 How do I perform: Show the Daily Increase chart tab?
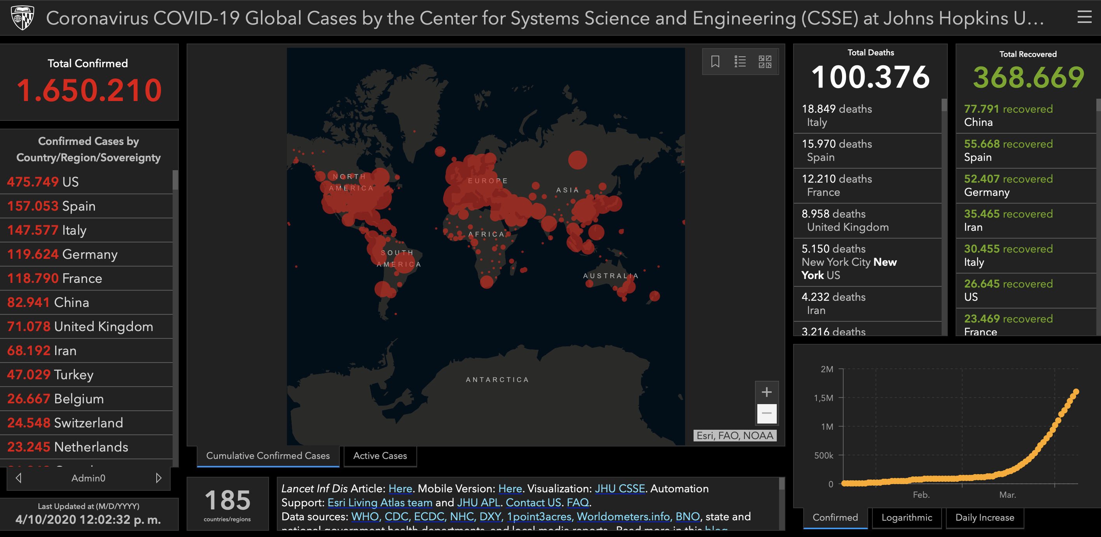pos(984,517)
